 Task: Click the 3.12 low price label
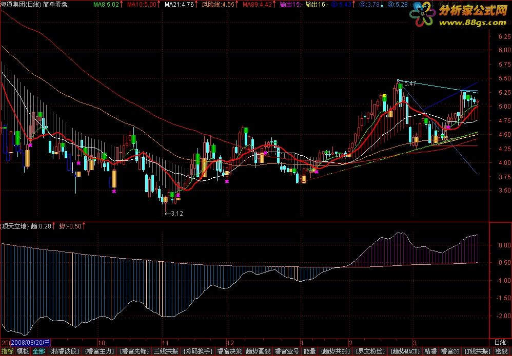(177, 214)
